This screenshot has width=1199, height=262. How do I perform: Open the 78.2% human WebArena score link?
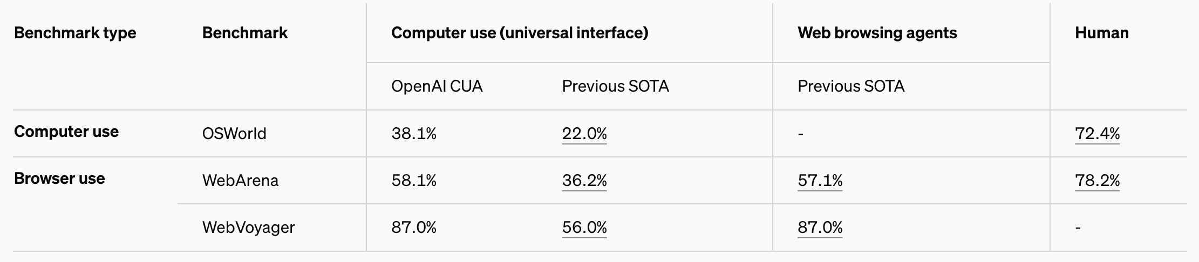click(1097, 180)
